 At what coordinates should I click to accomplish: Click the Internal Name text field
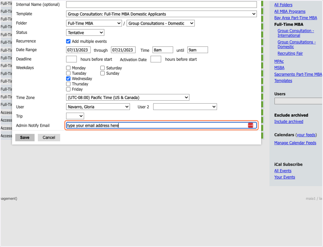click(x=161, y=5)
